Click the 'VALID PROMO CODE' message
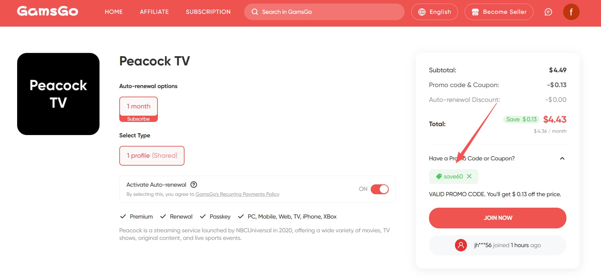The image size is (601, 279). (x=495, y=194)
